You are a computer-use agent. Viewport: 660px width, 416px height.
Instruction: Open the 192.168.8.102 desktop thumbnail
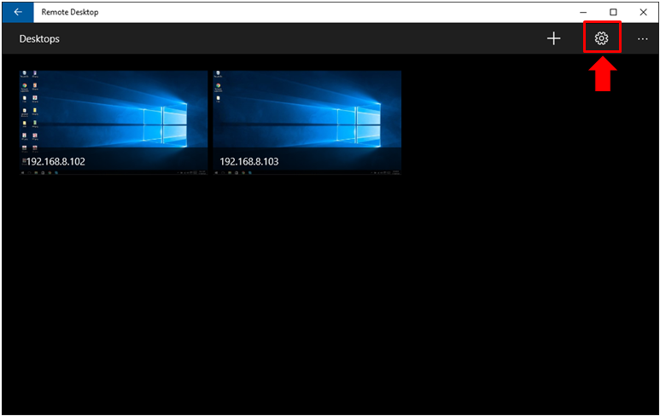tap(114, 122)
